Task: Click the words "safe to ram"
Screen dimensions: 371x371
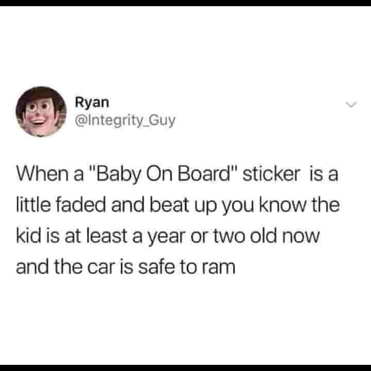Action: tap(187, 267)
